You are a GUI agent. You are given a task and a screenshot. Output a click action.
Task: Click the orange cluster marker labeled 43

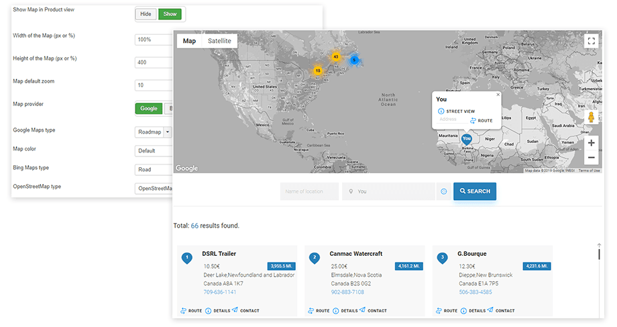coord(336,57)
